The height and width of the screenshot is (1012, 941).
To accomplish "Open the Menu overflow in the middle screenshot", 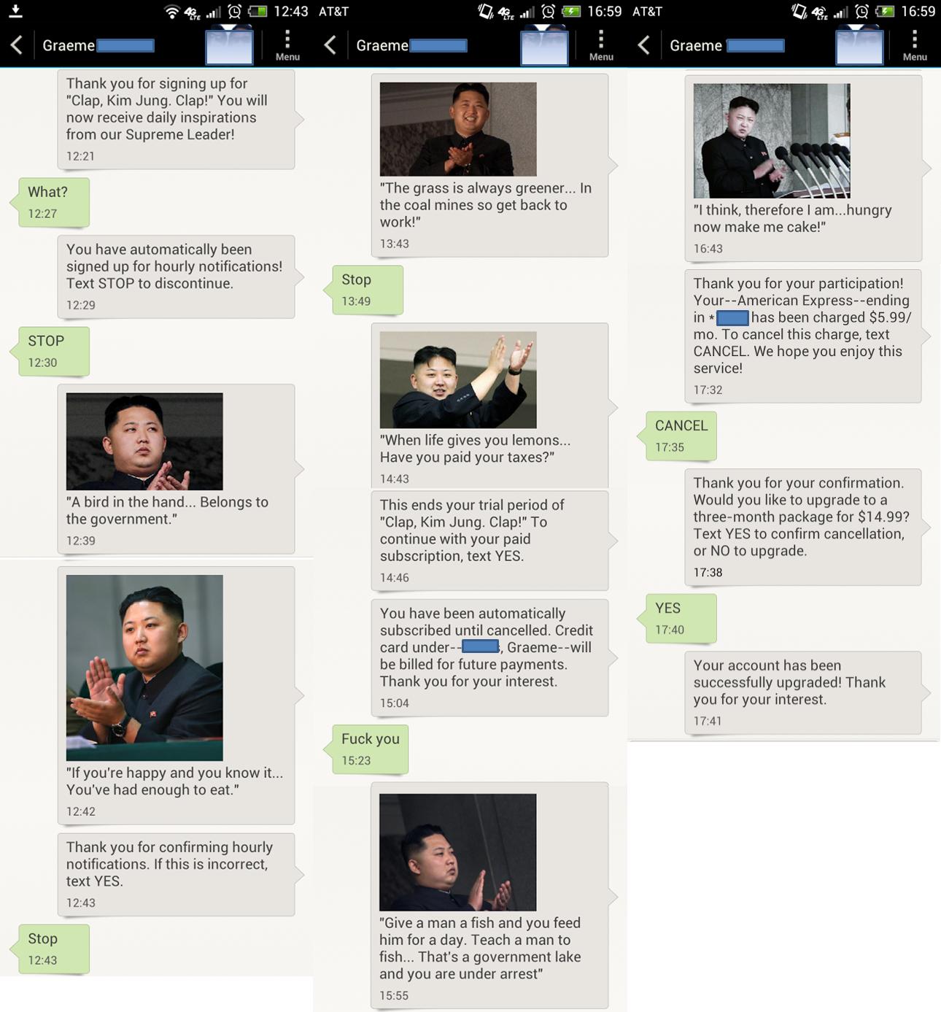I will pyautogui.click(x=601, y=46).
